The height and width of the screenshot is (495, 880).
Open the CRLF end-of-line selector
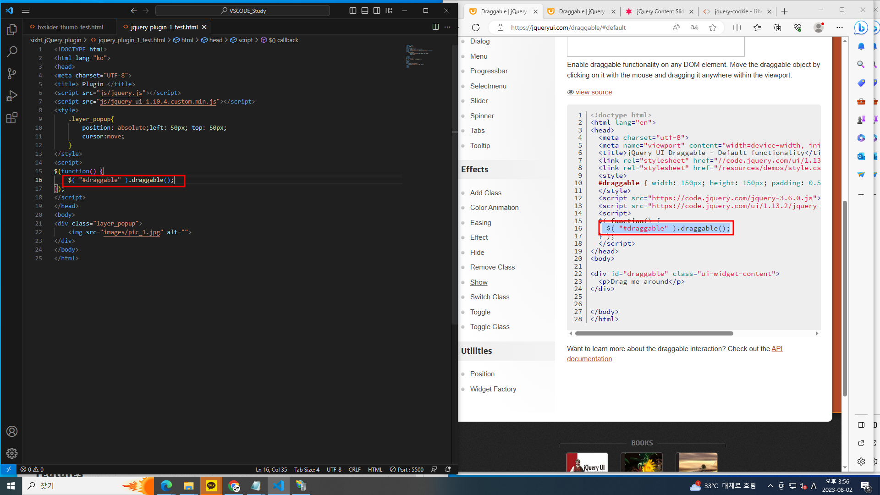coord(354,469)
